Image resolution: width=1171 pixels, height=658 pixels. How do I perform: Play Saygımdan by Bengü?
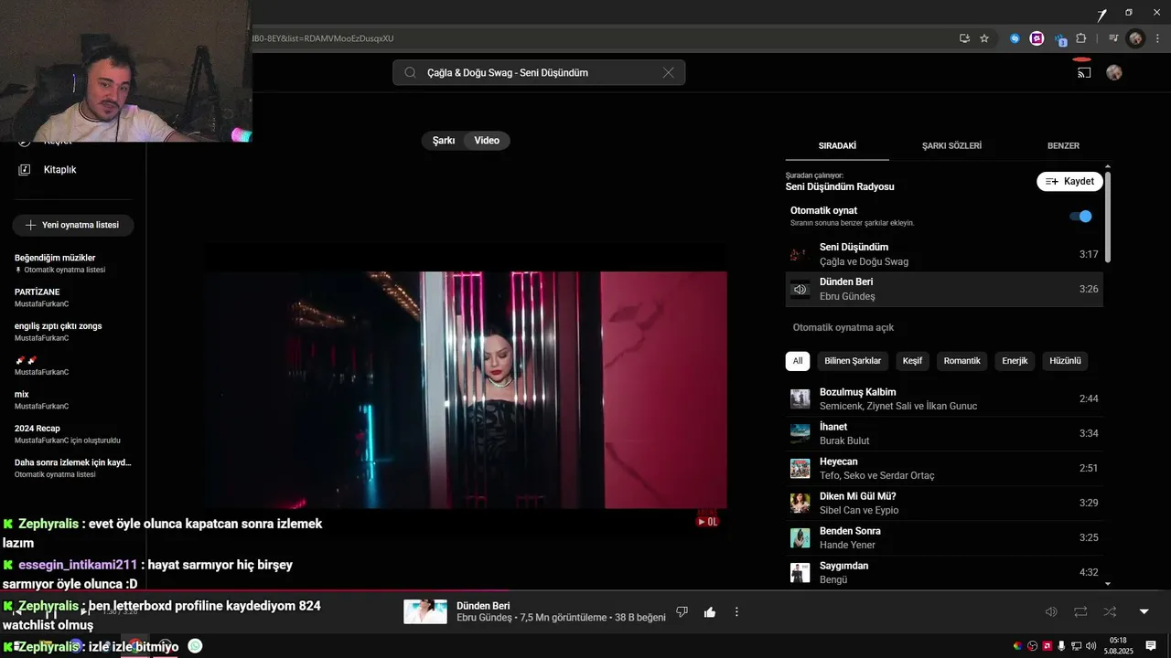pyautogui.click(x=944, y=572)
